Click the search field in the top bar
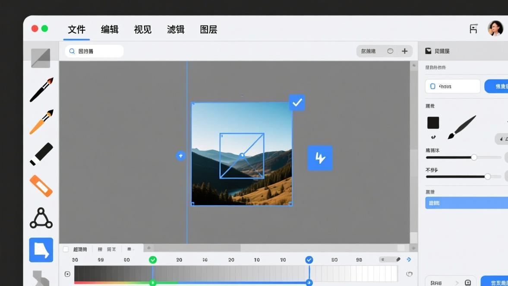Image resolution: width=508 pixels, height=286 pixels. pos(94,51)
